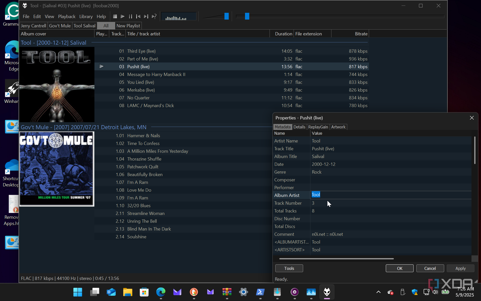Open PowerShell from the taskbar
Viewport: 481px width, 301px height.
[x=260, y=292]
